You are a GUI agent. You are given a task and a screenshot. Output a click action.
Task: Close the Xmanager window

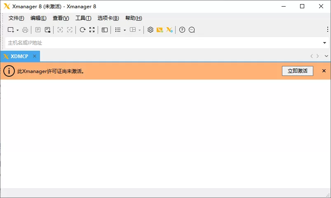point(321,6)
